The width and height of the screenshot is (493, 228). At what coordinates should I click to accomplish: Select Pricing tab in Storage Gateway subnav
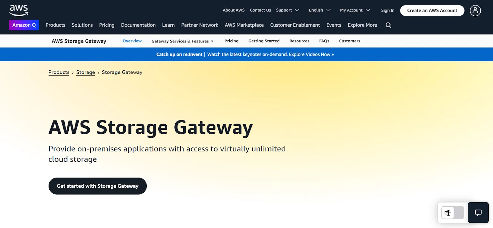click(231, 41)
